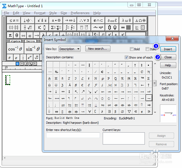The height and width of the screenshot is (168, 182).
Task: Open the miscellaneous symbols palette (∂∞ℓ)
Action: pos(112,20)
